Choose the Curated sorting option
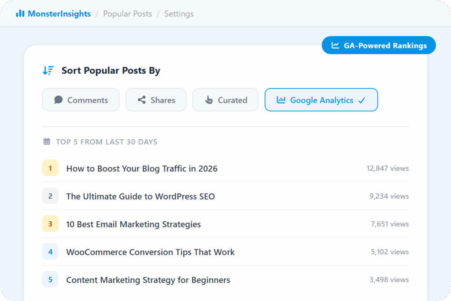The image size is (451, 301). [x=225, y=100]
